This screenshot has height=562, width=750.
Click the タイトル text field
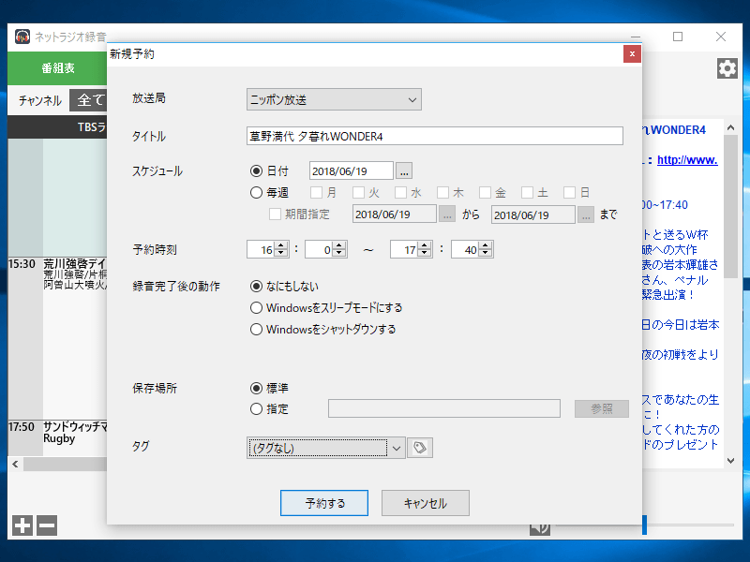point(435,137)
